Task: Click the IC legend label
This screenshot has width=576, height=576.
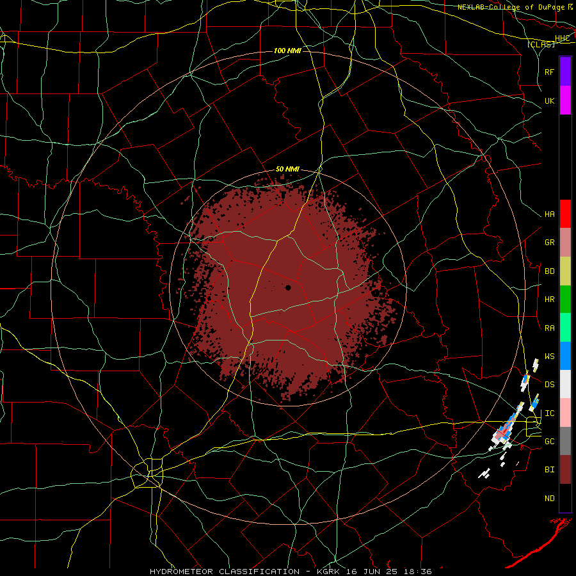Action: [x=549, y=413]
